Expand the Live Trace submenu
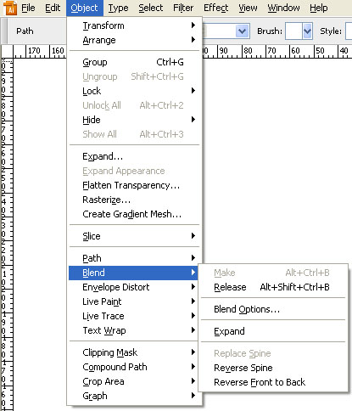Image resolution: width=352 pixels, height=411 pixels. click(134, 316)
